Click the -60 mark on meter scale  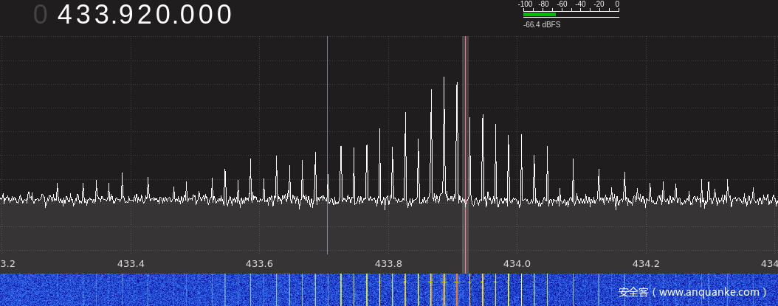click(562, 4)
